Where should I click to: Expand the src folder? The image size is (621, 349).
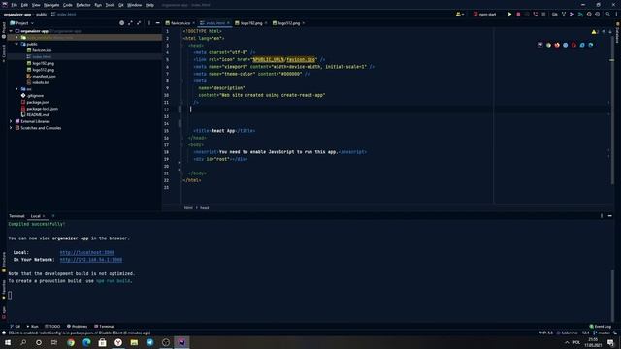tap(17, 89)
